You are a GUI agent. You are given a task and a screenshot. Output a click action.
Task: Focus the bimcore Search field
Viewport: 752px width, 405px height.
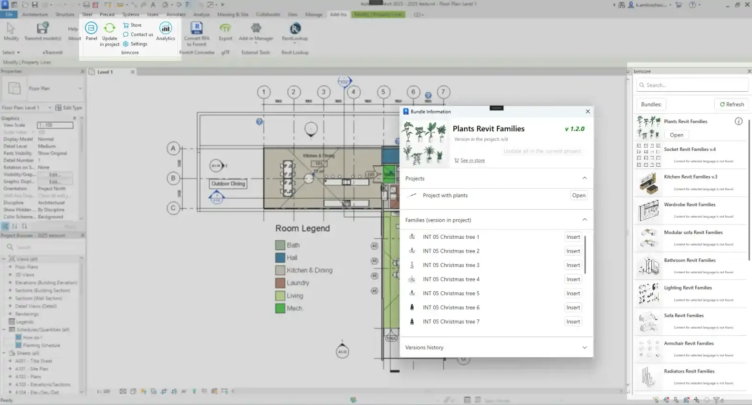[x=692, y=85]
